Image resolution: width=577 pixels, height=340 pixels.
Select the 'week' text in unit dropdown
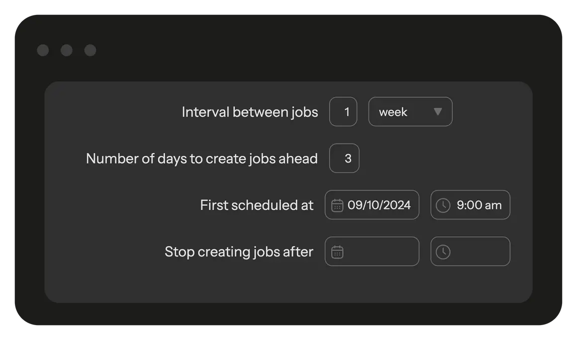pyautogui.click(x=393, y=112)
